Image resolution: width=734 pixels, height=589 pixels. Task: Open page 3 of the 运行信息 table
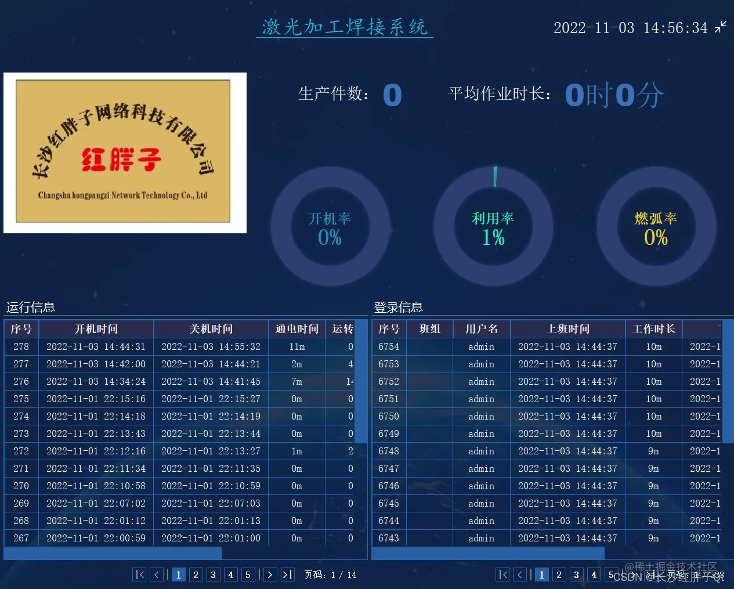coord(213,574)
